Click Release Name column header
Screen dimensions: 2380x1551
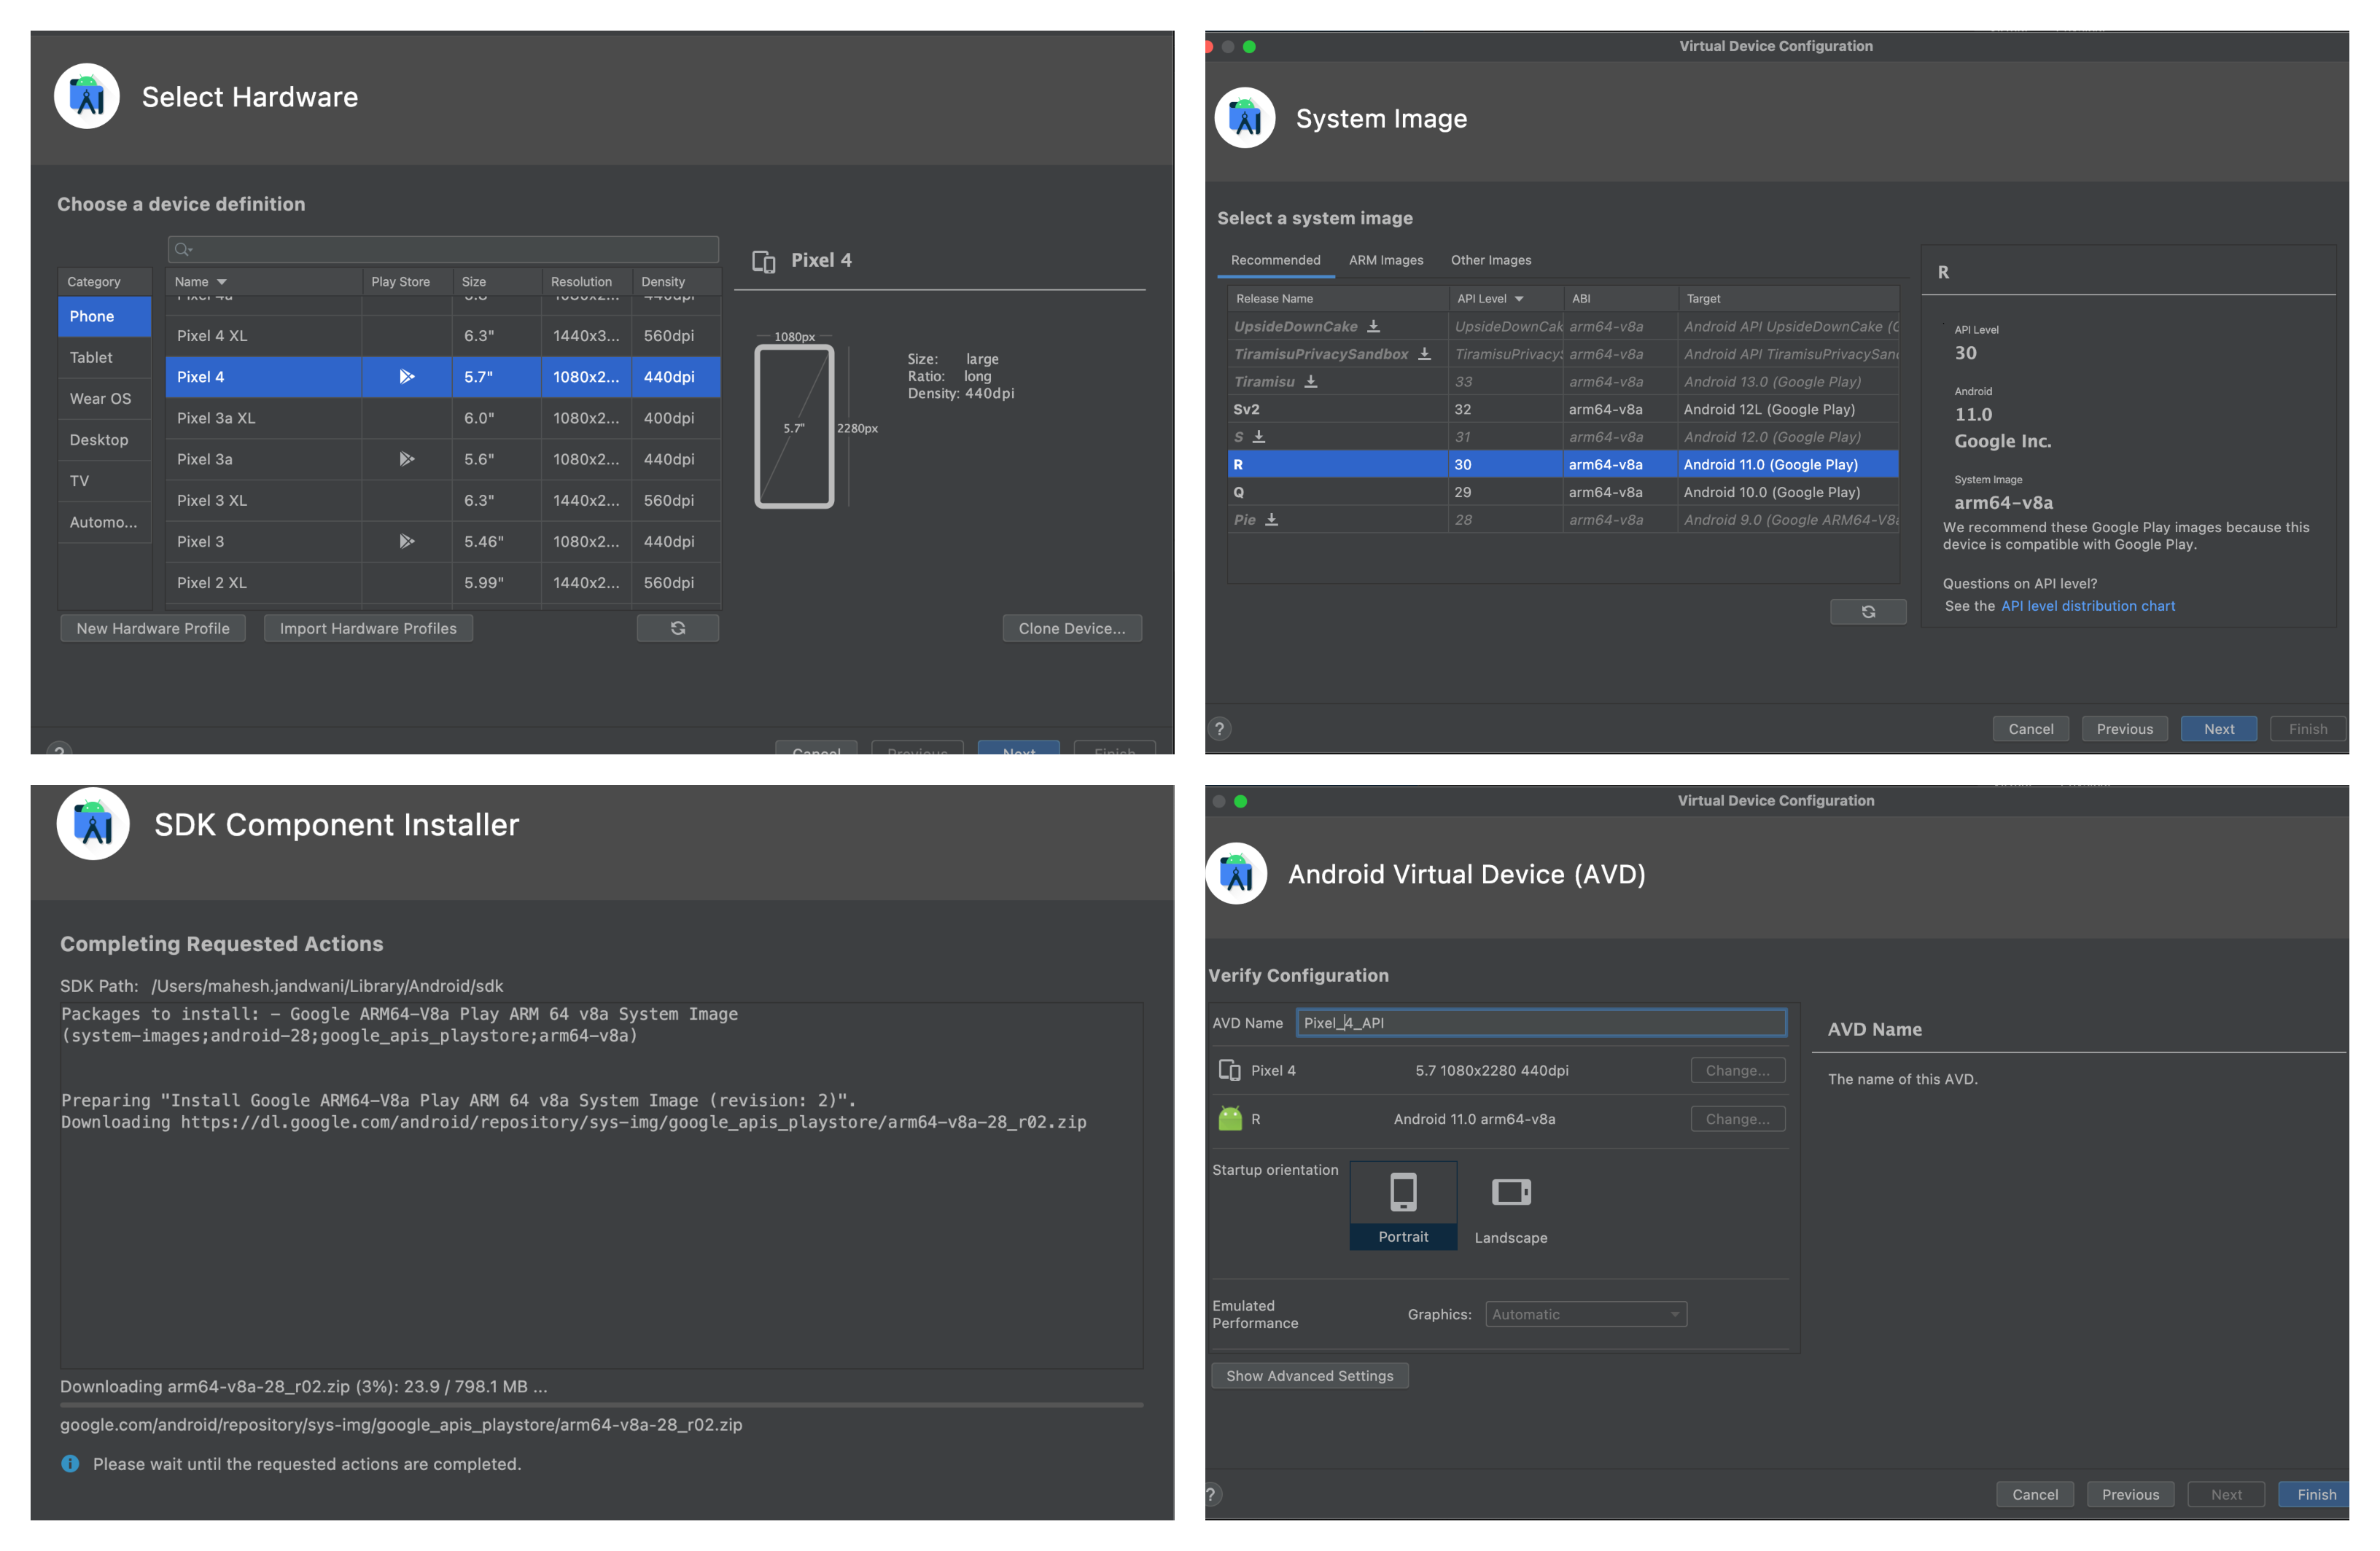[1338, 299]
